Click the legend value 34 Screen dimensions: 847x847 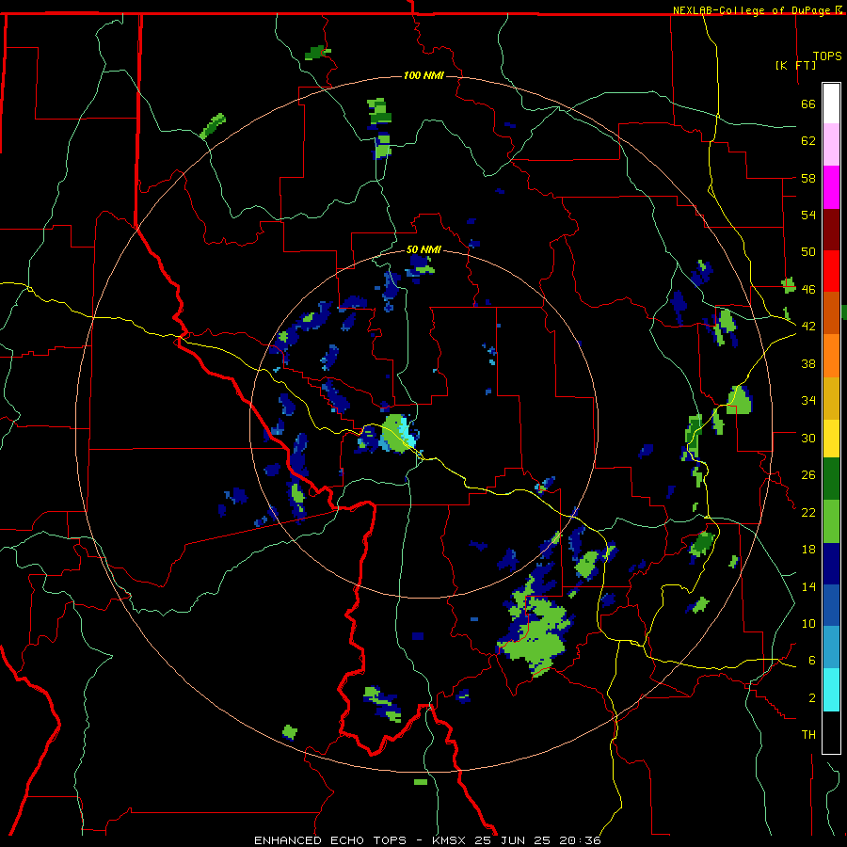[808, 401]
